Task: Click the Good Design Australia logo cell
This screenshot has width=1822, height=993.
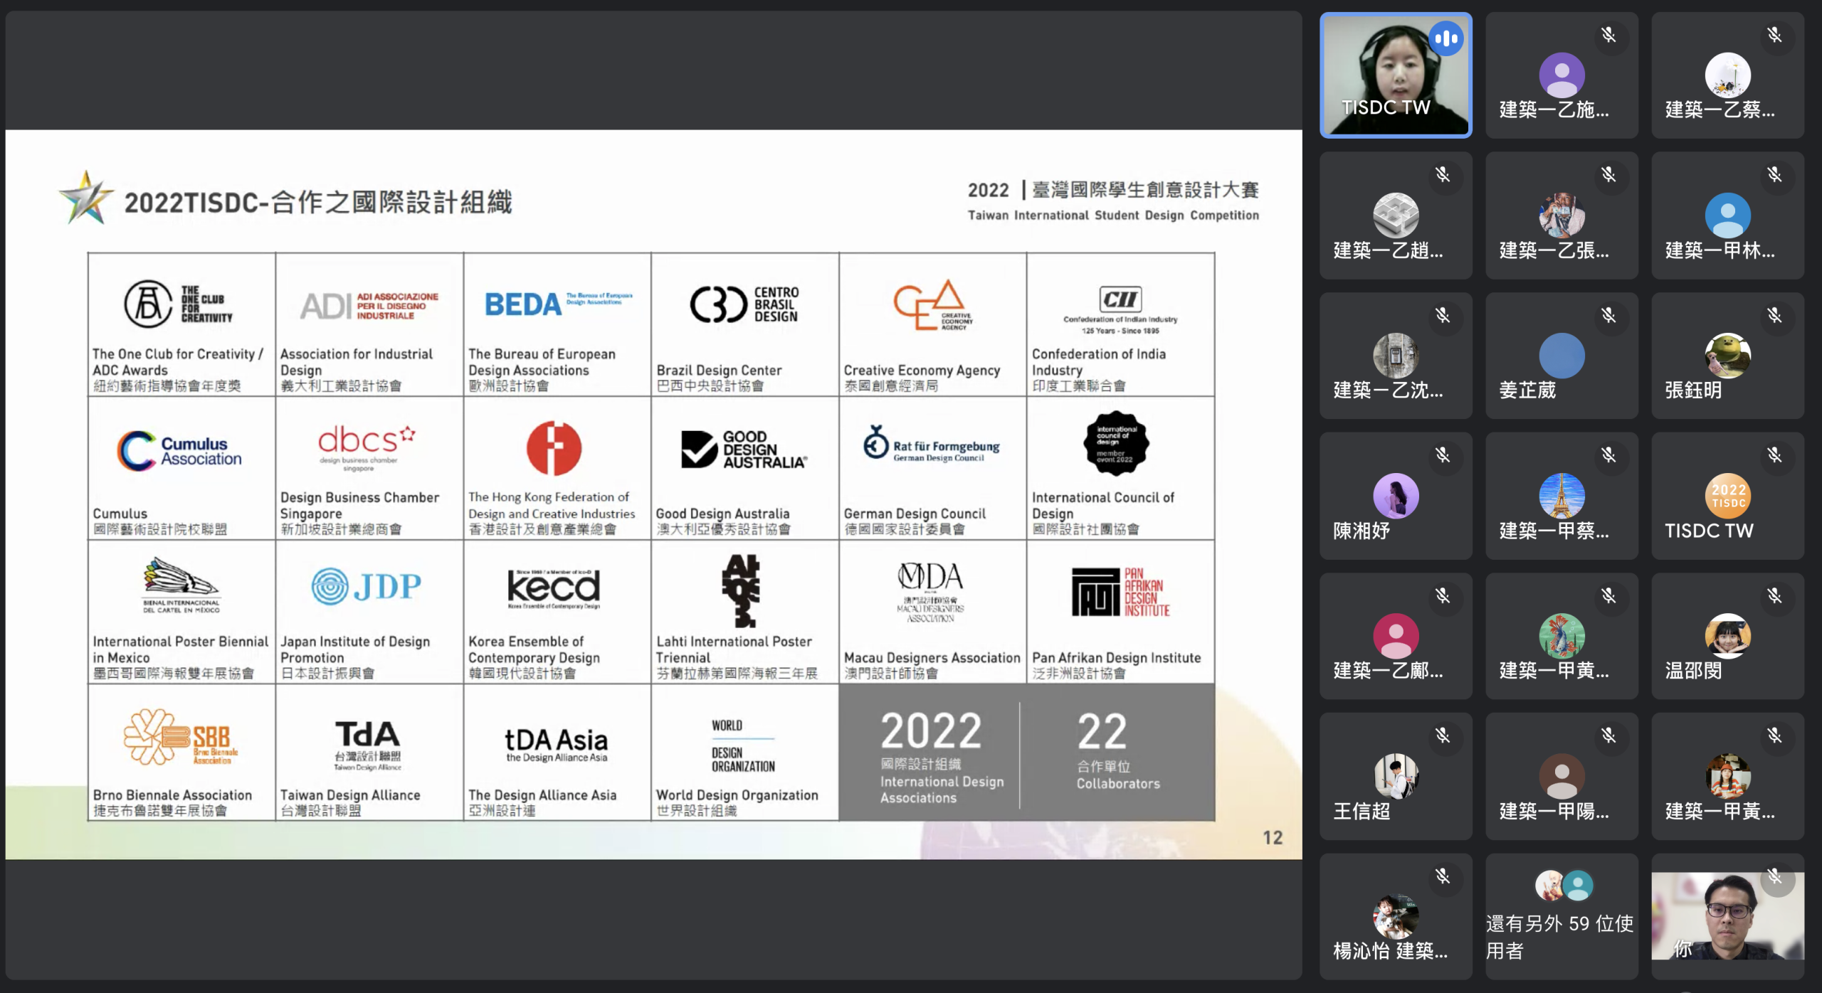Action: click(744, 450)
